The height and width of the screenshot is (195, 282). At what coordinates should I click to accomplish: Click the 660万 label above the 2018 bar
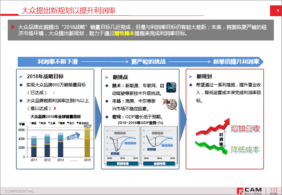pyautogui.click(x=88, y=126)
